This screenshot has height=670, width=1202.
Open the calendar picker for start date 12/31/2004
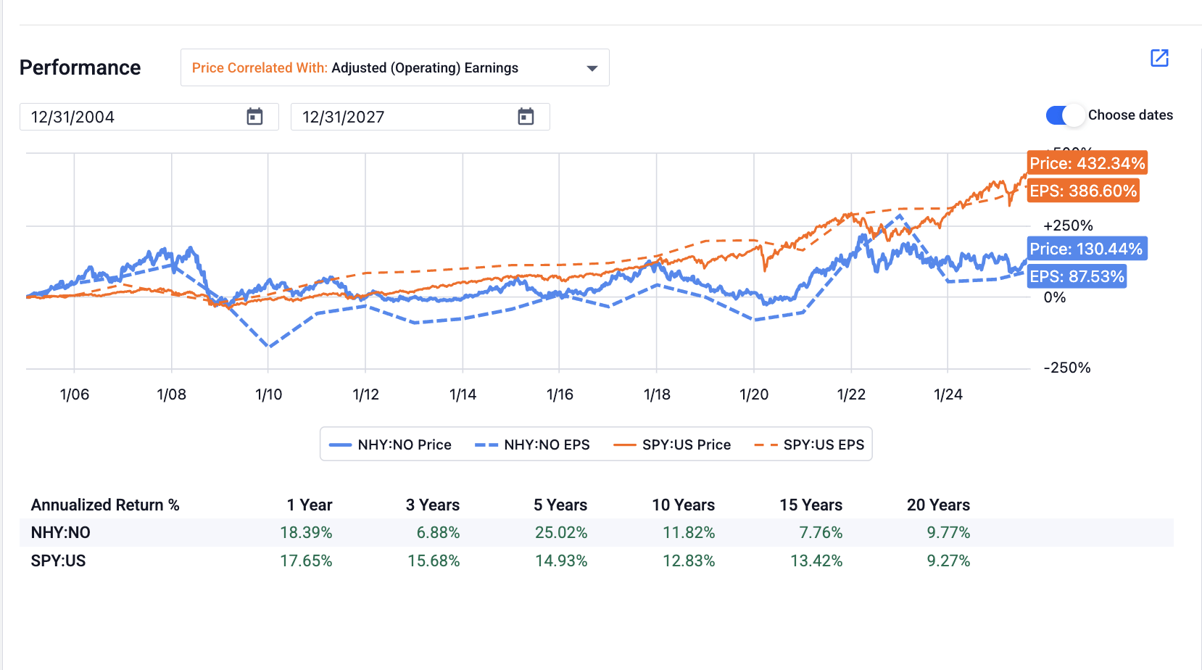[253, 116]
